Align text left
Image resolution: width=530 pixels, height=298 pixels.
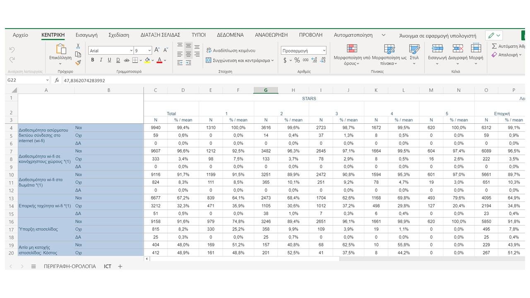180,54
